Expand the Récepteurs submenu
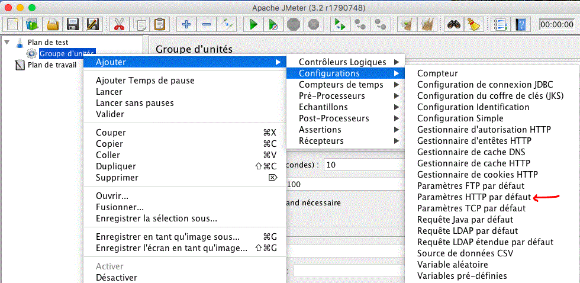The image size is (580, 283). click(x=346, y=141)
